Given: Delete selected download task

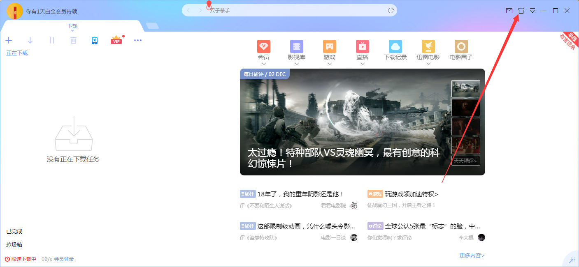Looking at the screenshot, I should 73,40.
